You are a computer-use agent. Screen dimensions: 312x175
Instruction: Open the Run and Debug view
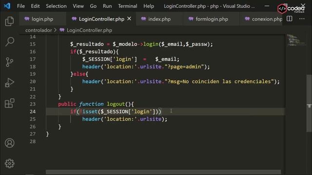tap(9, 83)
